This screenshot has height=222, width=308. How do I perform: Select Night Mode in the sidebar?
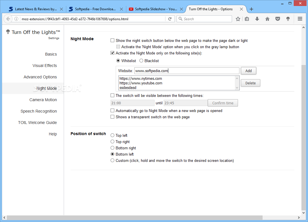47,88
